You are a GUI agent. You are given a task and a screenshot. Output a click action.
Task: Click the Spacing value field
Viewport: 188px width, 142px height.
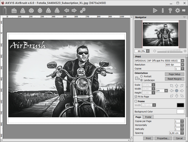click(x=175, y=133)
